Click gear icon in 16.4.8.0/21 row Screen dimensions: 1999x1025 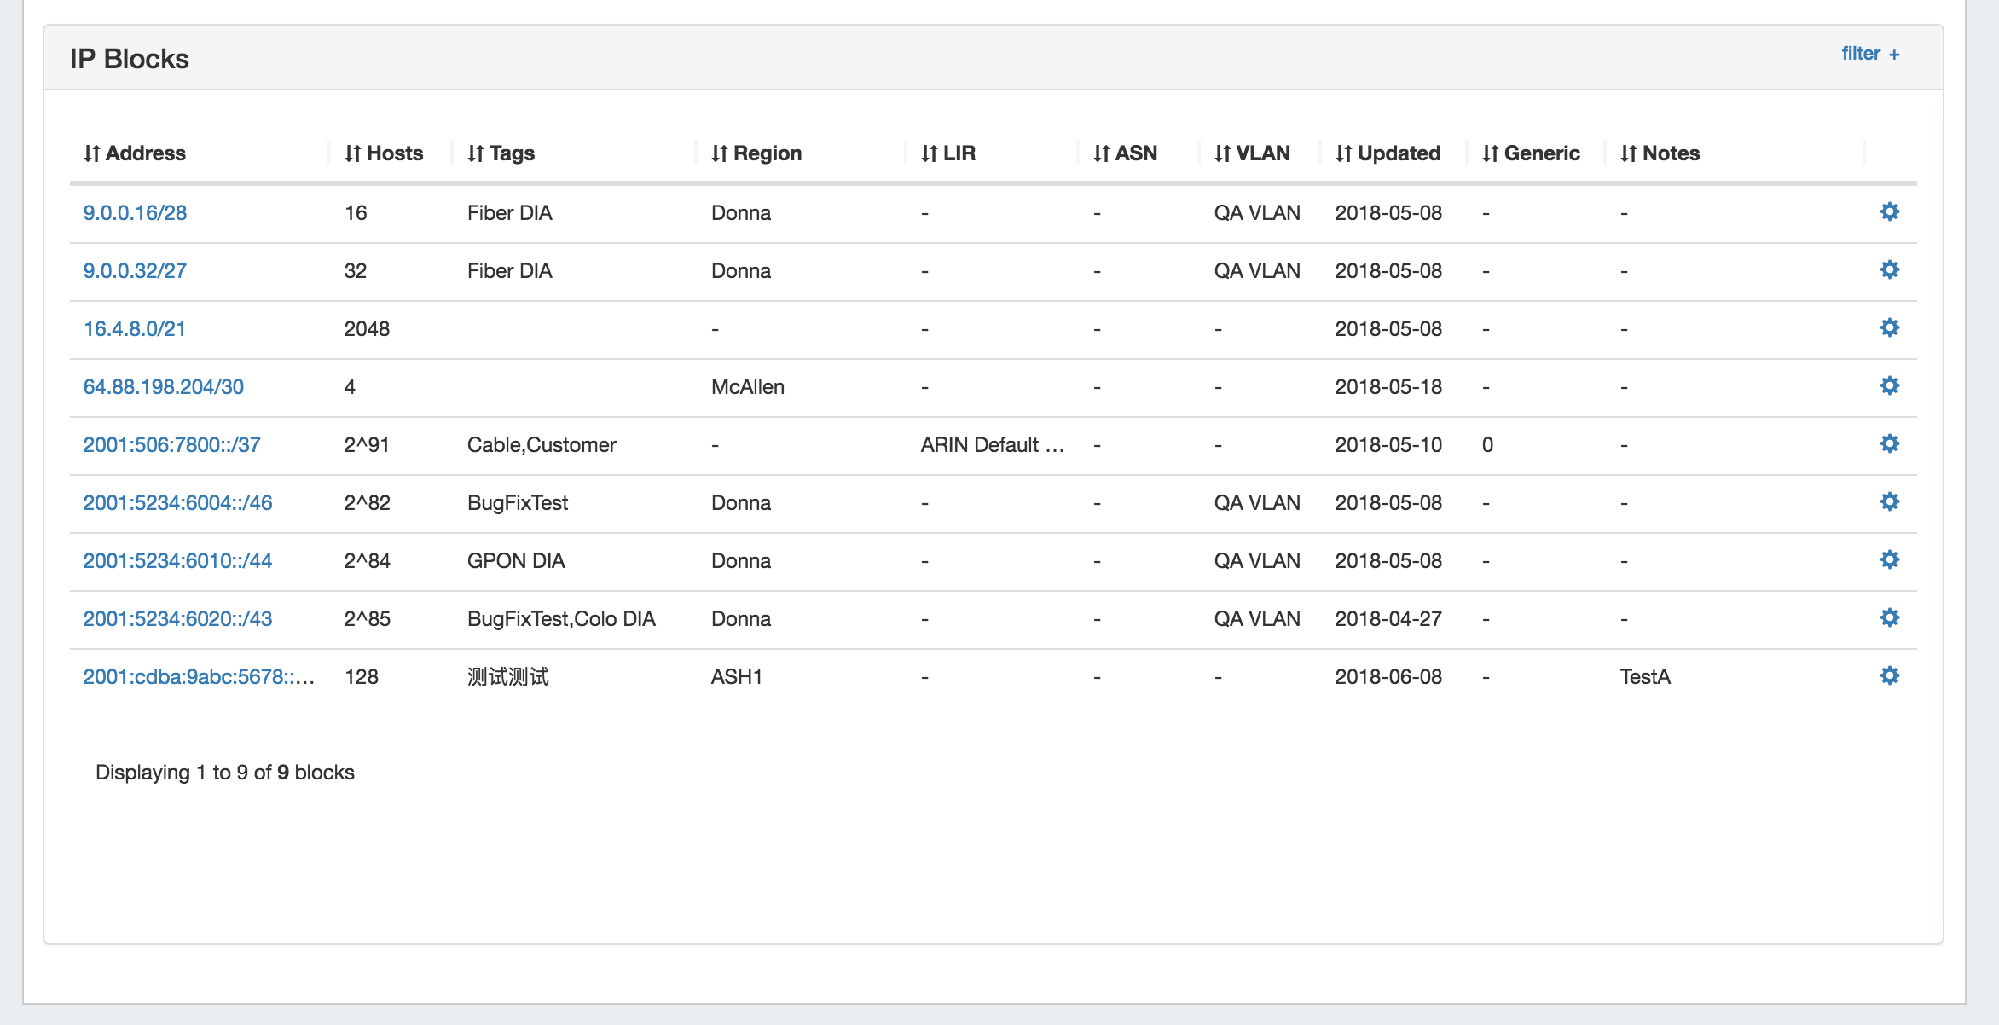click(x=1889, y=327)
